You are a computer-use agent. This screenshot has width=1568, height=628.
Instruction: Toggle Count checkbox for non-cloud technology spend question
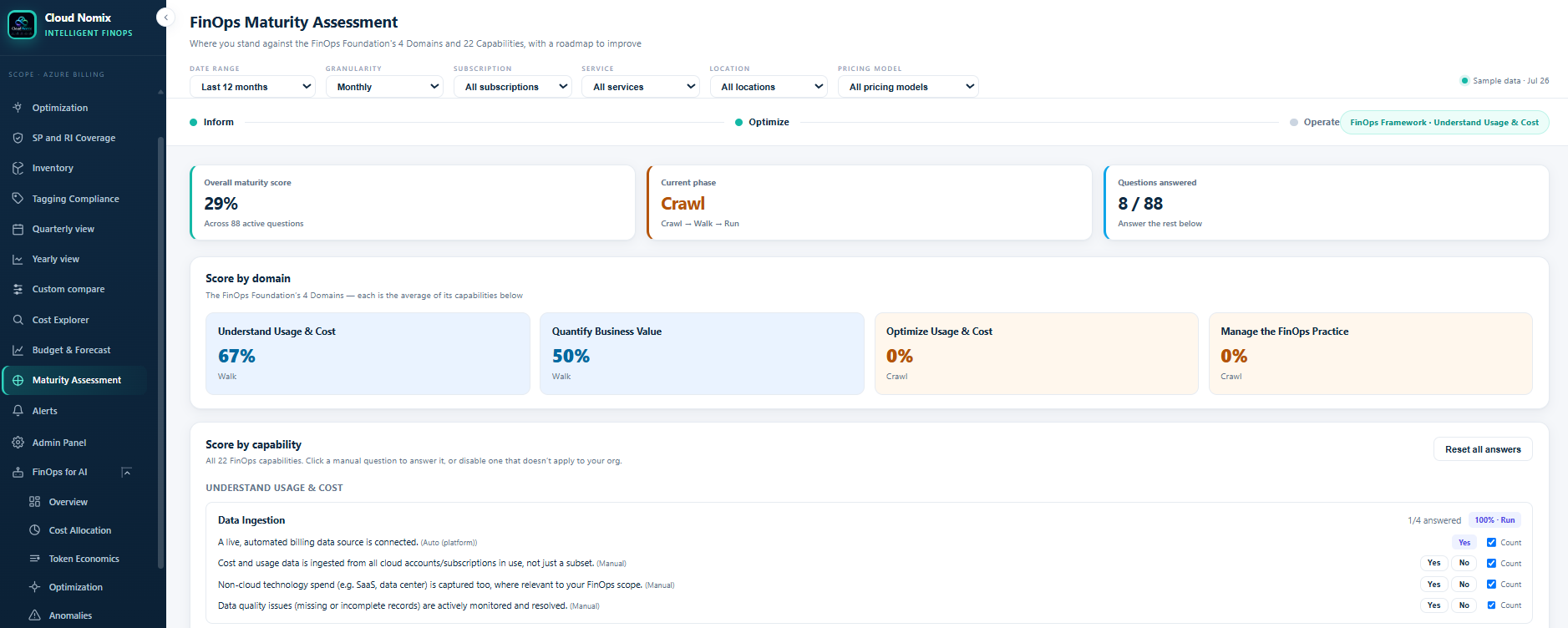coord(1491,585)
